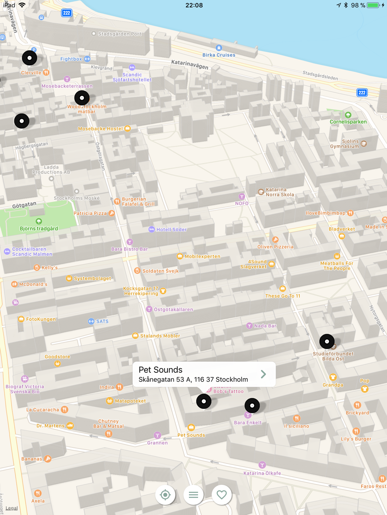Center map on current location

(x=165, y=495)
